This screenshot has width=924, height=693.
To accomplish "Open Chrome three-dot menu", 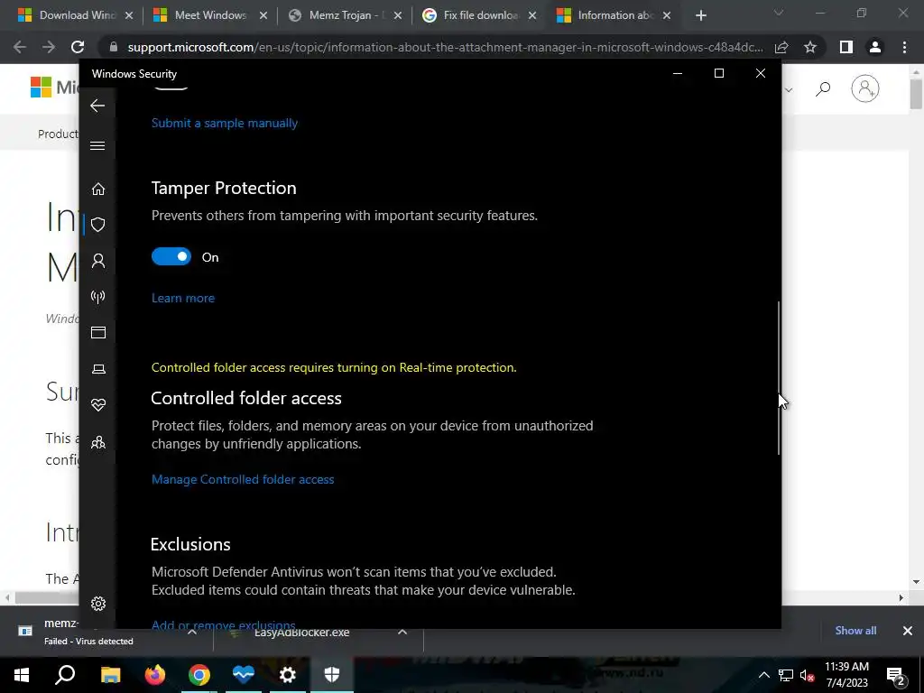I will pyautogui.click(x=904, y=47).
